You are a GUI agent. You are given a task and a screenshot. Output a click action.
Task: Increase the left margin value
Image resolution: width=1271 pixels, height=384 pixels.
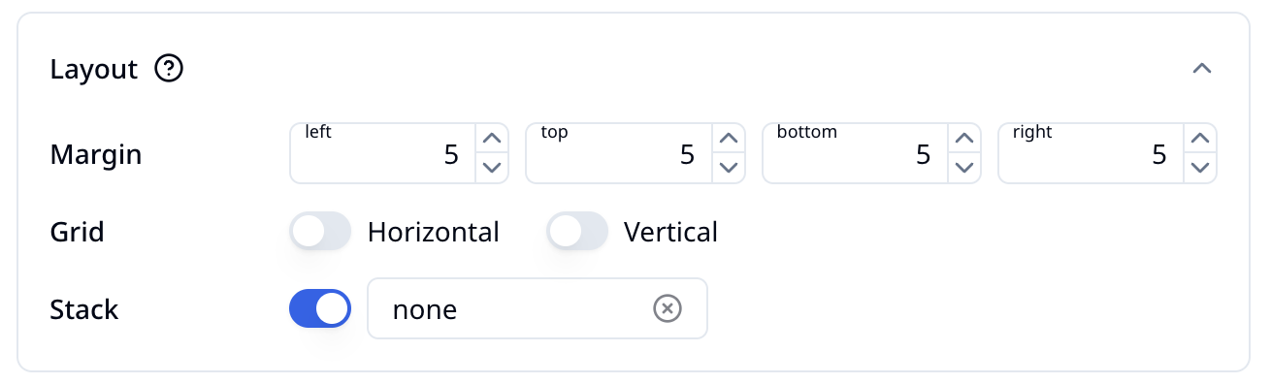coord(492,138)
